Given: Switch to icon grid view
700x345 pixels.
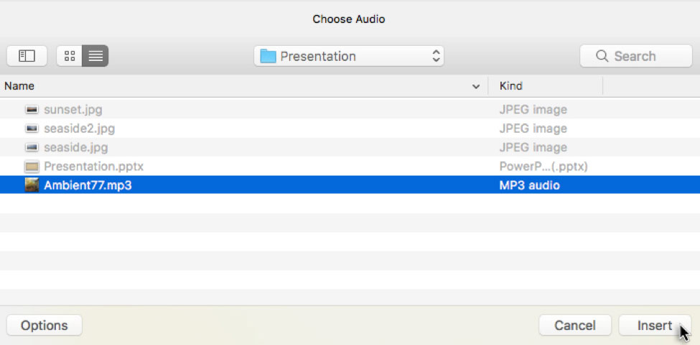Looking at the screenshot, I should (70, 56).
